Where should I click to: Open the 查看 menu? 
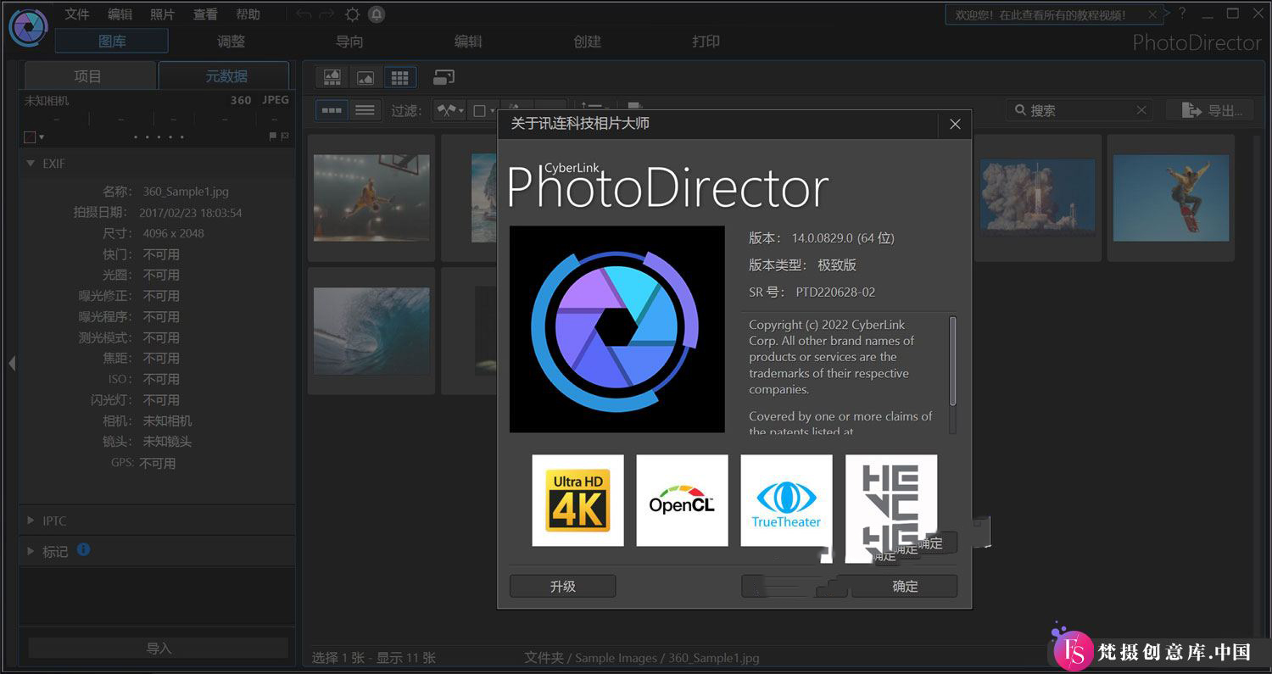click(x=205, y=14)
